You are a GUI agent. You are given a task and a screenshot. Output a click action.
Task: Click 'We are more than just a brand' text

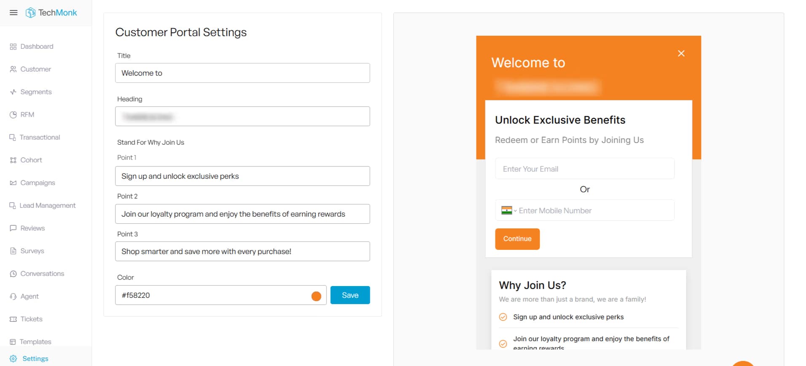(x=573, y=300)
